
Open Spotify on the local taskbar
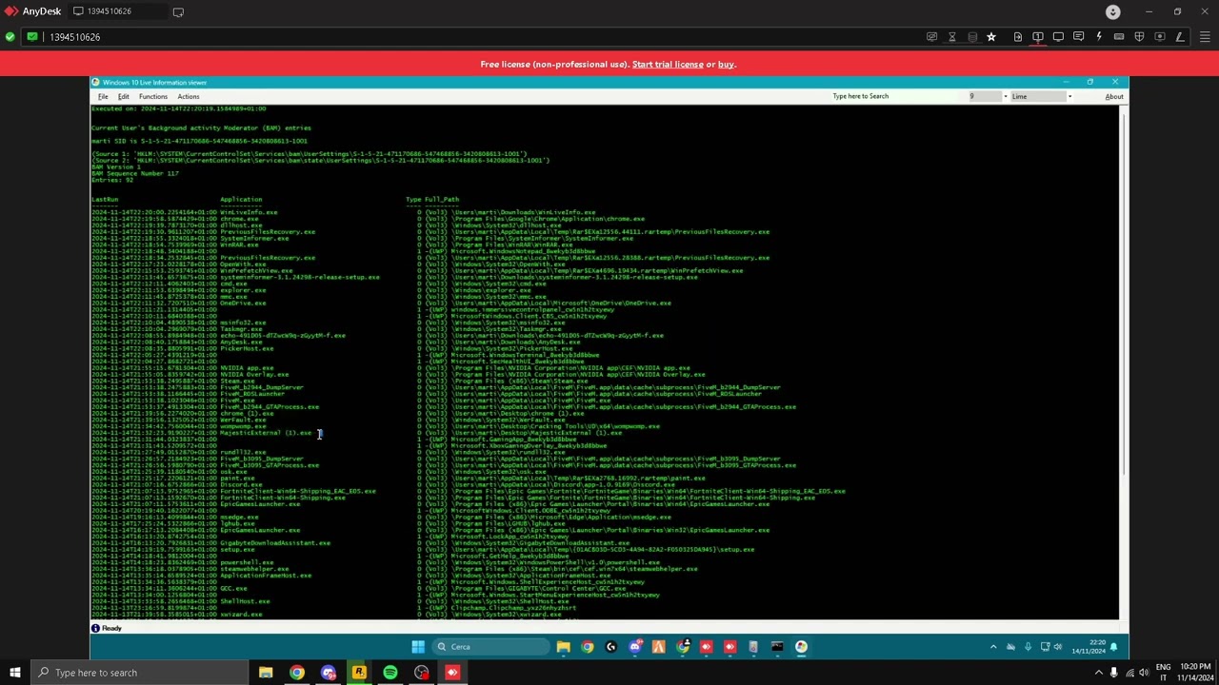tap(390, 673)
